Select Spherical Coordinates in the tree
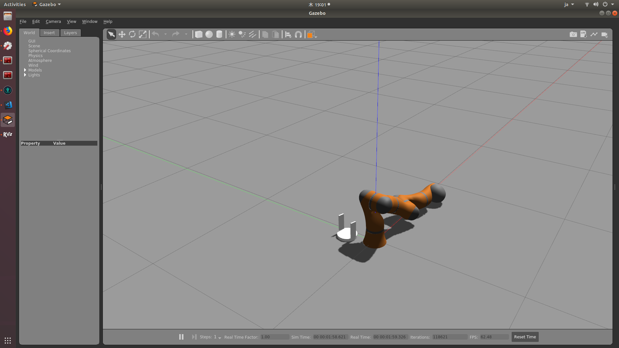This screenshot has height=348, width=619. [49, 51]
